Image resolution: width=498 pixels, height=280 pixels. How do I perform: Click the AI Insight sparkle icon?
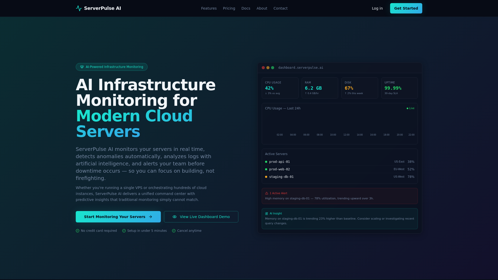coord(267,214)
